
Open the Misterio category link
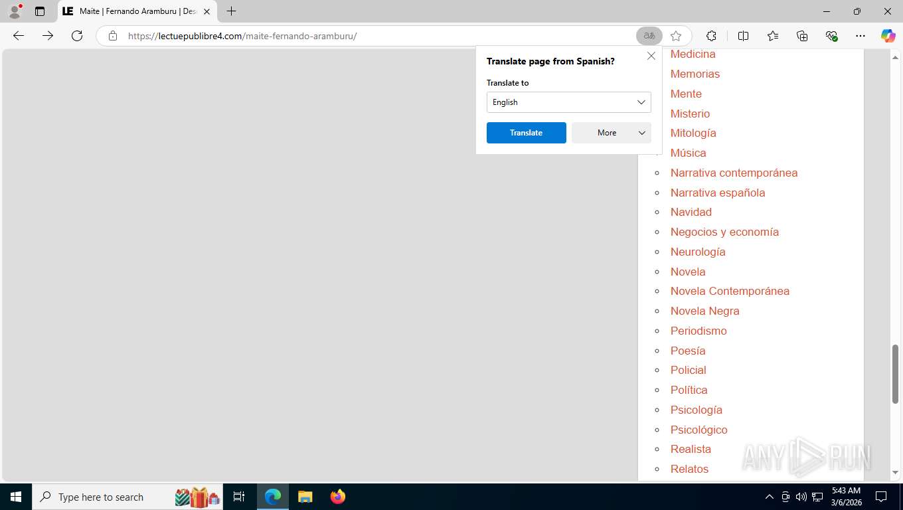pos(690,114)
